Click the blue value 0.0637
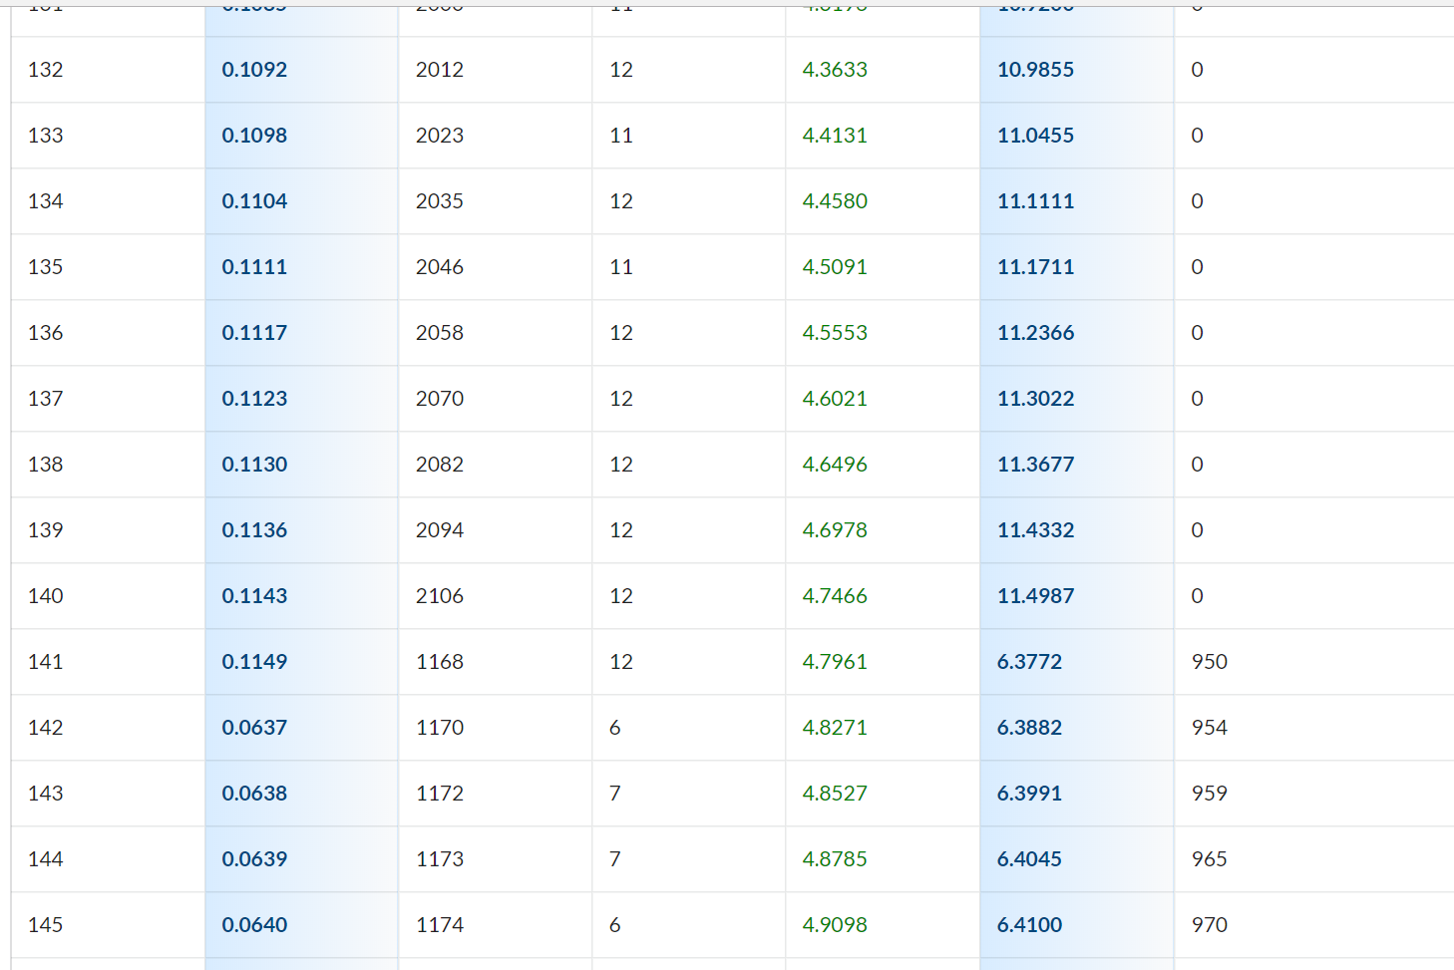Image resolution: width=1454 pixels, height=970 pixels. click(x=254, y=728)
